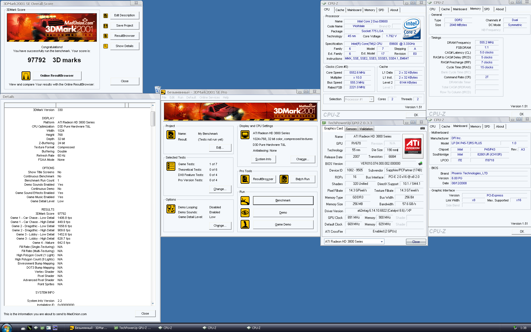Click the Windows Start orb
The height and width of the screenshot is (332, 531).
tap(6, 328)
